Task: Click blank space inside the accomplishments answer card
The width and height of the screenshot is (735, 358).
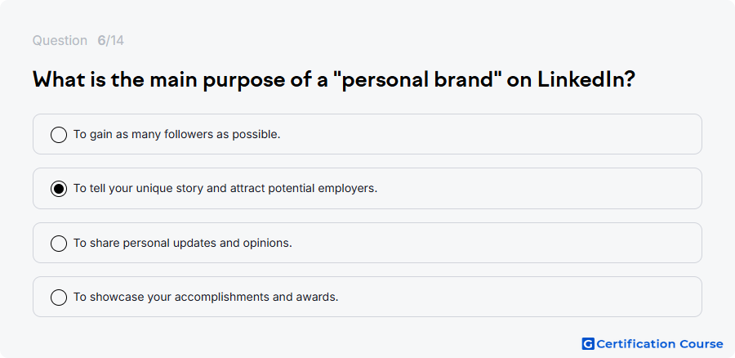Action: 515,297
